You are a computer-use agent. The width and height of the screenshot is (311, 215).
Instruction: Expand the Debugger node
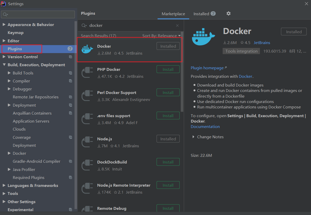click(x=9, y=89)
